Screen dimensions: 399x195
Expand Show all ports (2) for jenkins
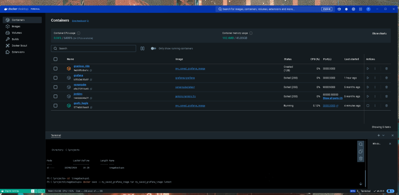click(333, 98)
